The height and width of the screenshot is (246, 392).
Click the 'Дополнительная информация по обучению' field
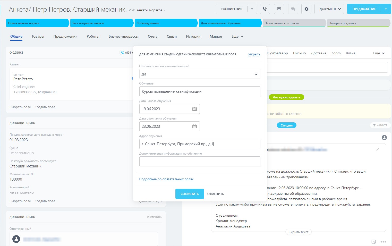[200, 162]
